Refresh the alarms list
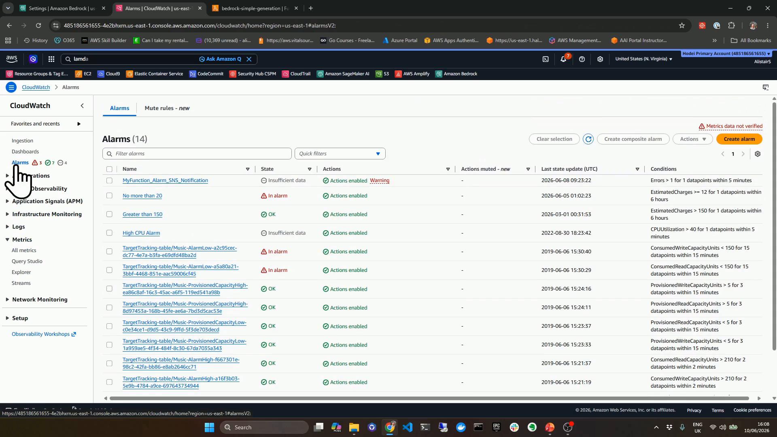 (588, 139)
